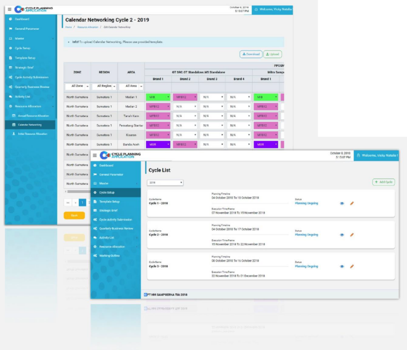Image resolution: width=407 pixels, height=350 pixels.
Task: Click the pencil edit icon for Cycle 3 - 2018
Action: click(352, 266)
